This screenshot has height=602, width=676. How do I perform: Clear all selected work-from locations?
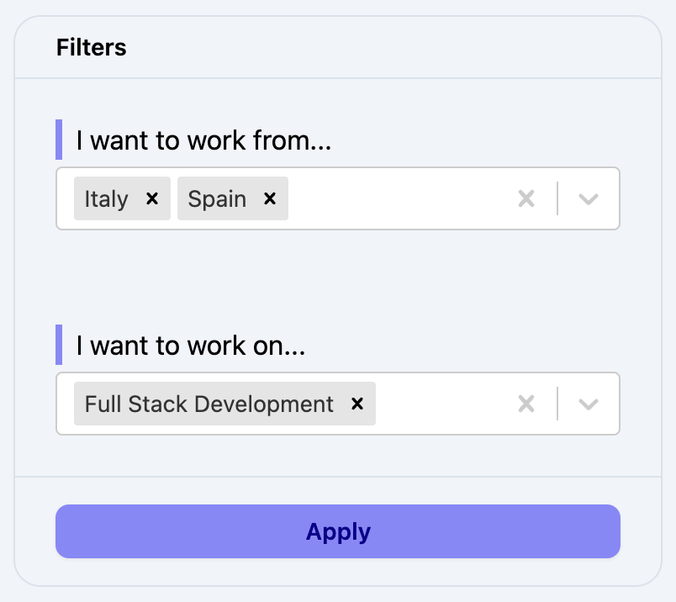[x=526, y=199]
